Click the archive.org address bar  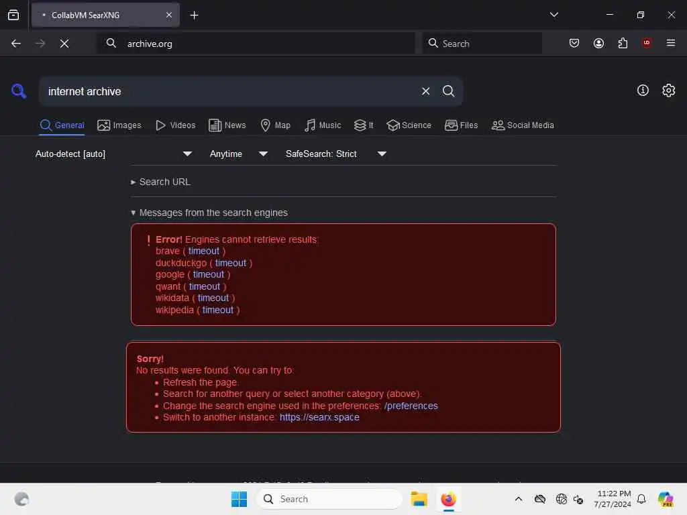(x=256, y=44)
